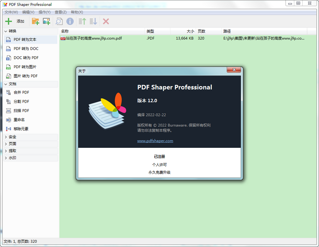Viewport: 319px width, 247px height.
Task: Click the 已注册 link
Action: point(159,156)
